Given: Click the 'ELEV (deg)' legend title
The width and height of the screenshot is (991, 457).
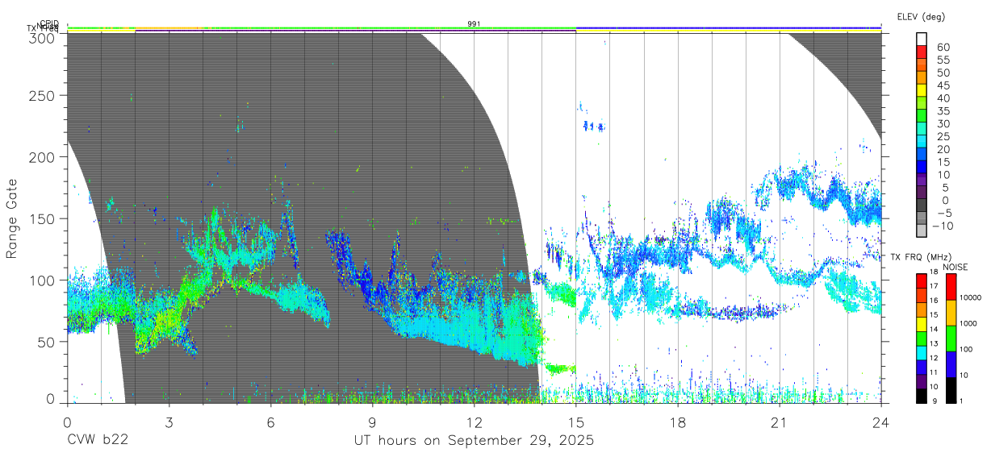Looking at the screenshot, I should 921,17.
